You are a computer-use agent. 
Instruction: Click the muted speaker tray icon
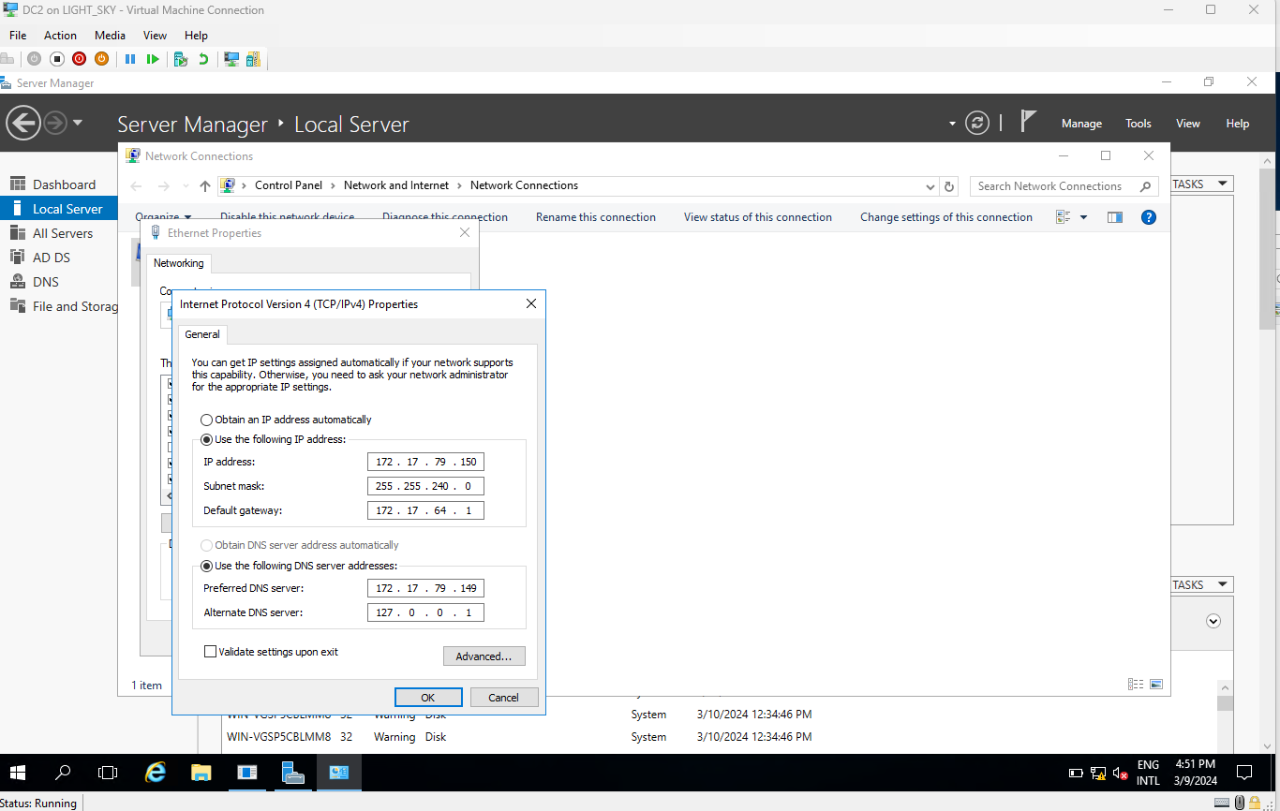point(1120,774)
